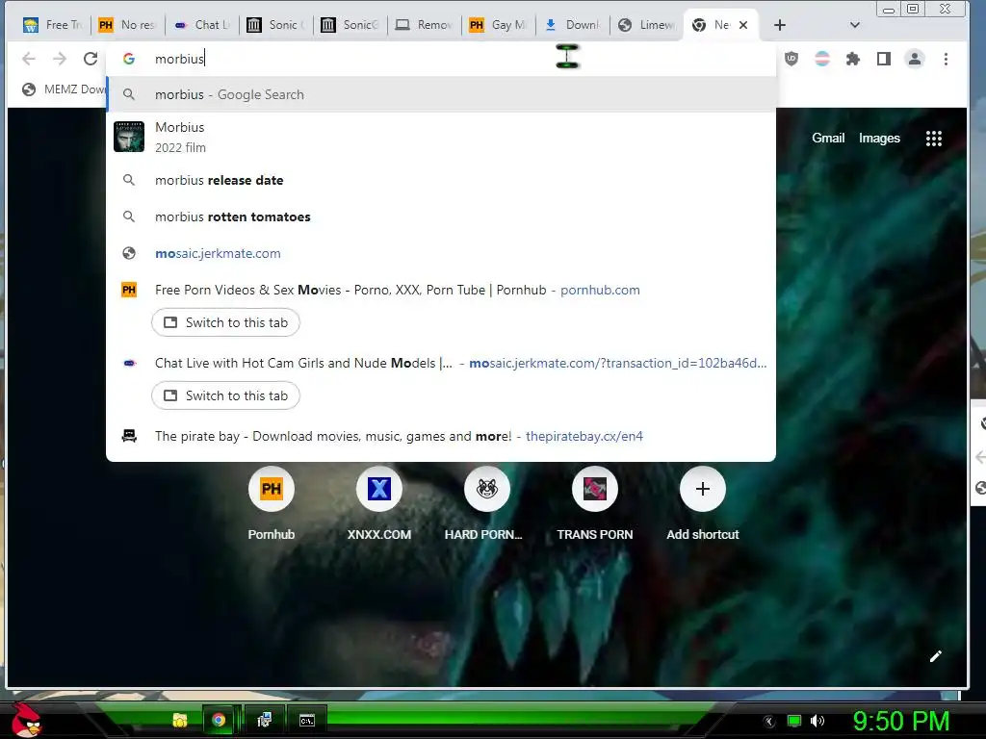Open File Explorer from the taskbar
Screen dimensions: 986x739
[x=180, y=720]
